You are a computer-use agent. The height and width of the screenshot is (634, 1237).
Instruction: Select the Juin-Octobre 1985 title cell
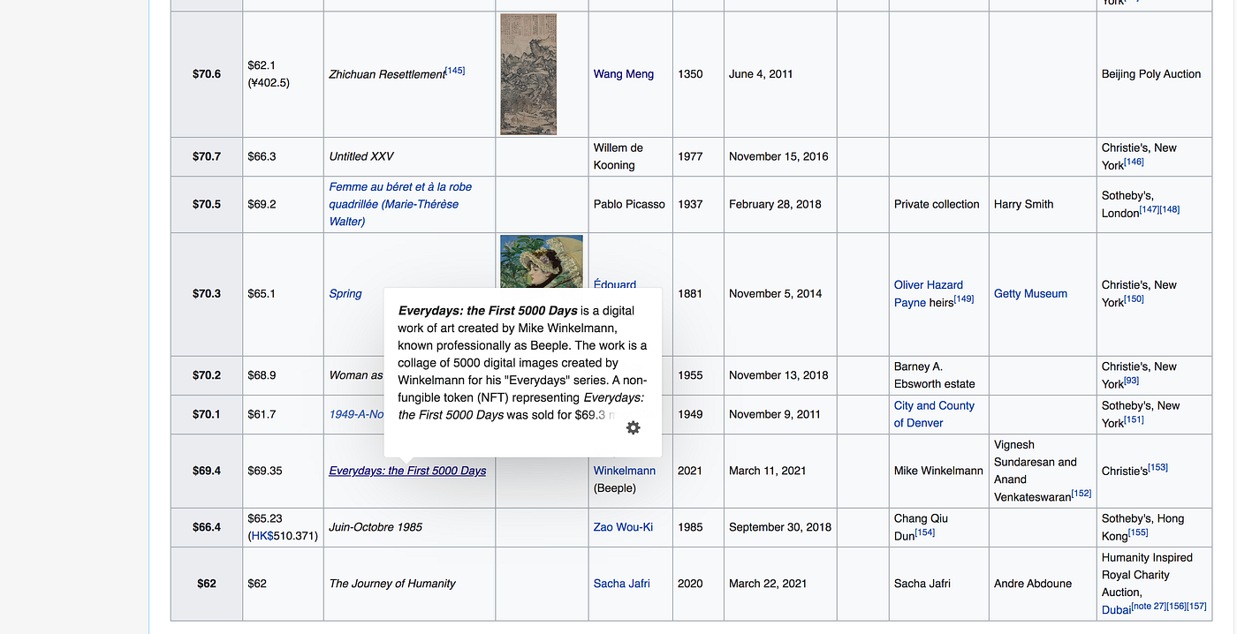(x=409, y=527)
